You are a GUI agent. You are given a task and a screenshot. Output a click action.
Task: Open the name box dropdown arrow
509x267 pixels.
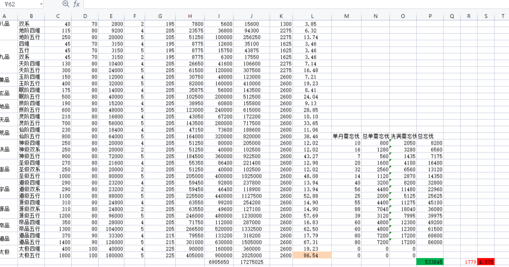[x=41, y=4]
